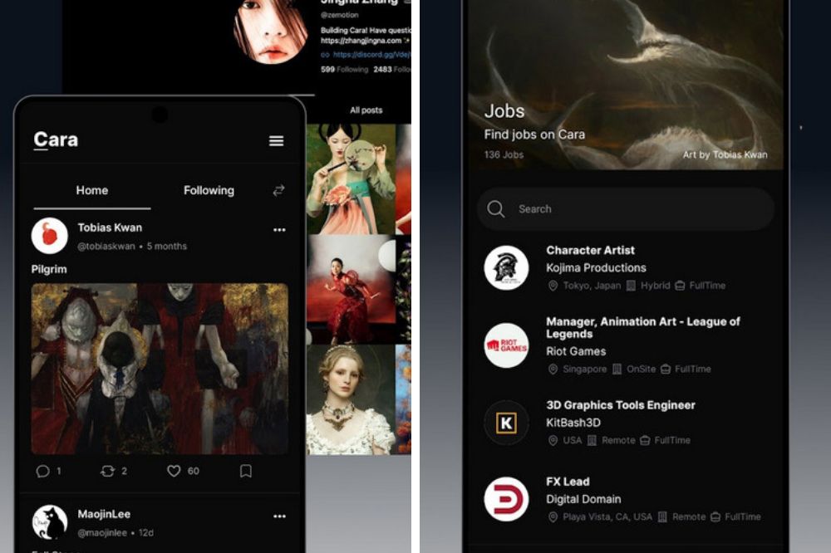The image size is (831, 553).
Task: Open the blonde woman portrait thumbnail
Action: [351, 400]
